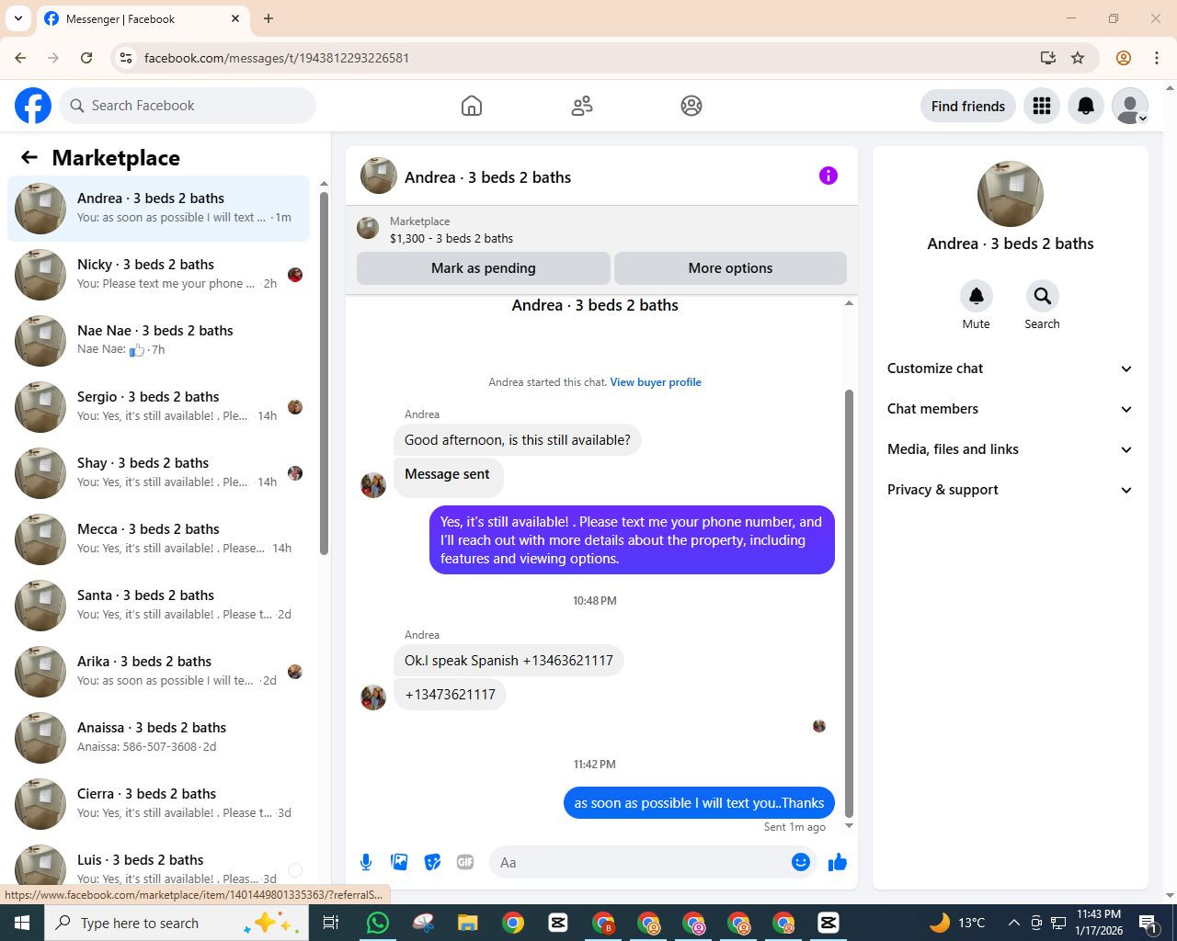
Task: Open the tab search dropdown arrow
Action: point(17,18)
